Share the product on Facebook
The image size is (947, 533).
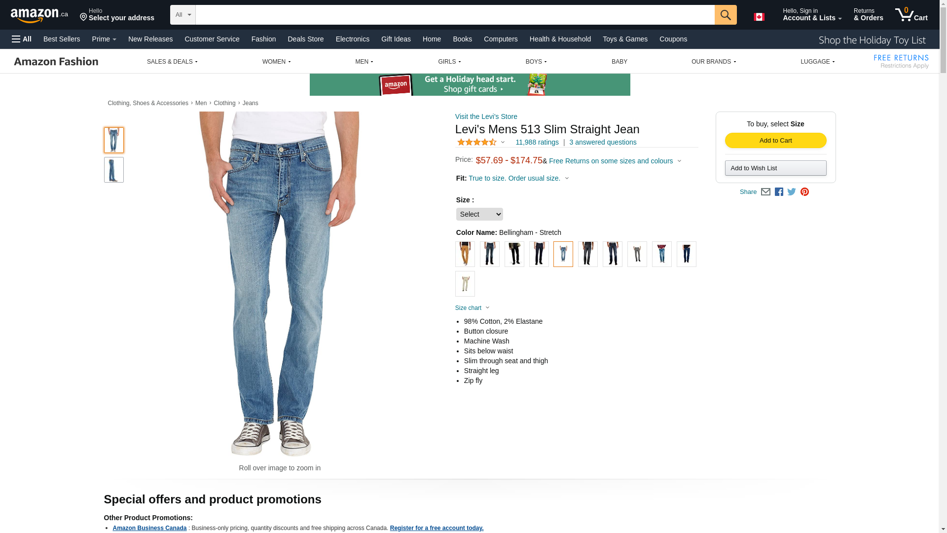pyautogui.click(x=779, y=192)
